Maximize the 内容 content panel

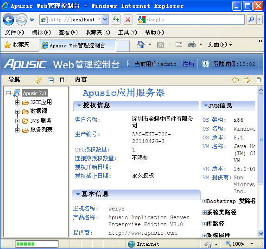coord(259,80)
